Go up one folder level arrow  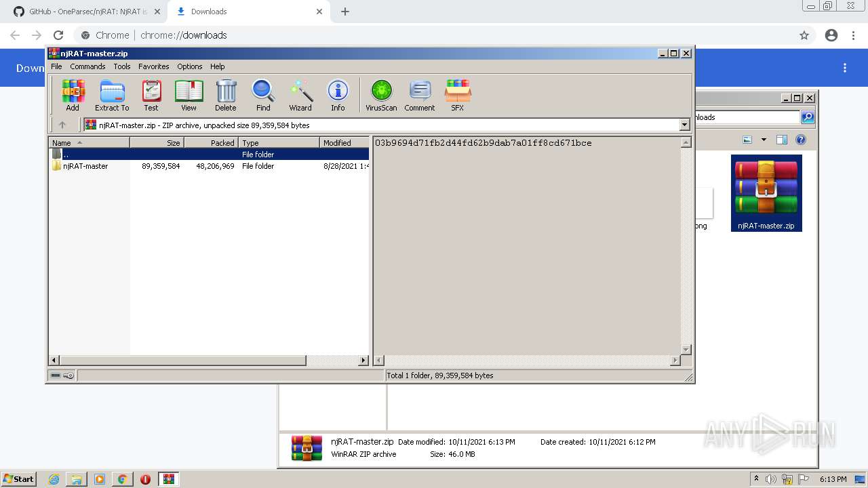click(x=62, y=125)
